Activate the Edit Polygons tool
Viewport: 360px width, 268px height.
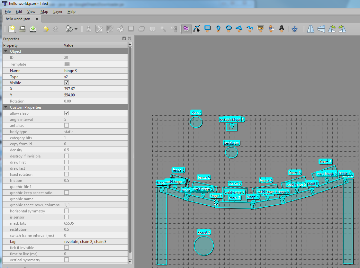pyautogui.click(x=197, y=29)
